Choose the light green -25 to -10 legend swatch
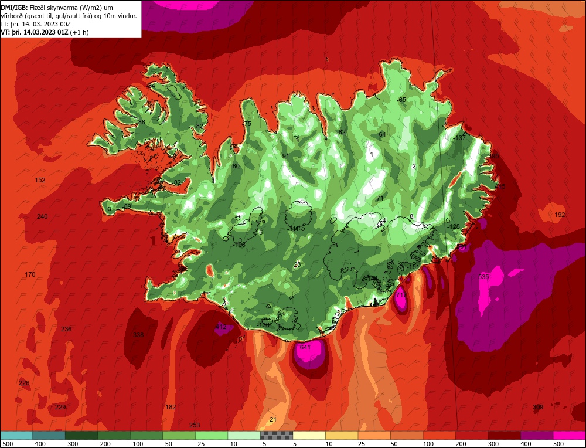586x448 pixels. click(212, 435)
